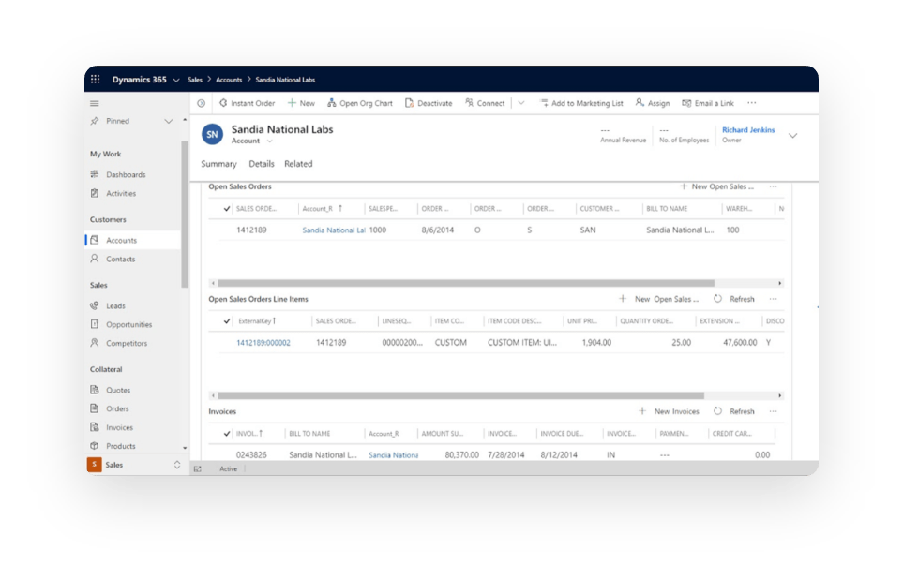Click the Open Sales Orders horizontal scrollbar
Viewport: 903px width, 579px height.
(x=466, y=283)
